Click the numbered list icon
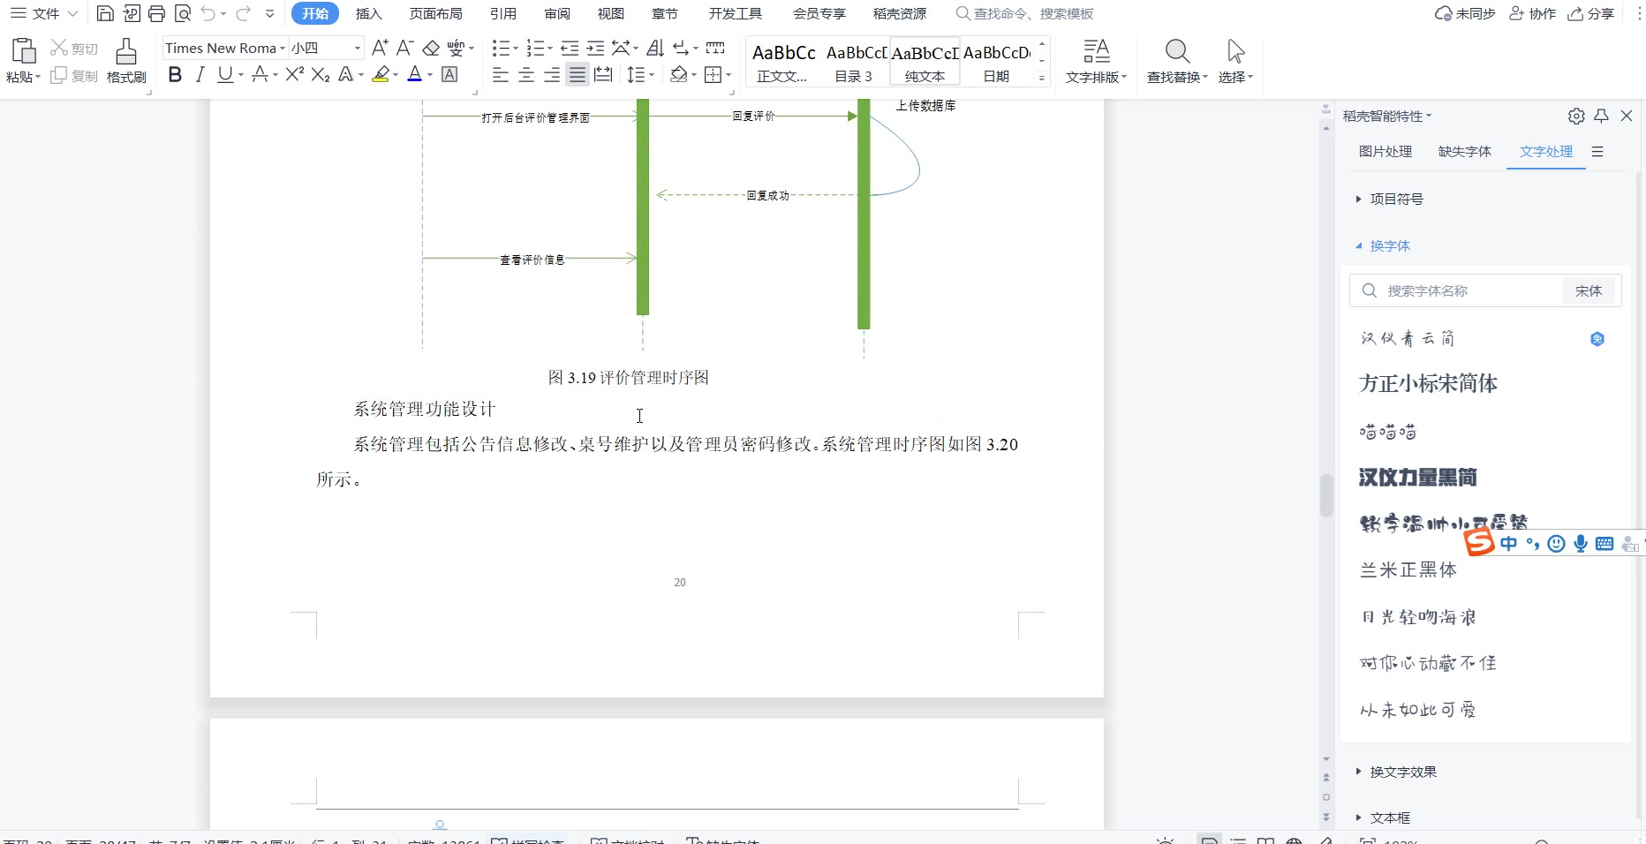This screenshot has height=844, width=1646. [535, 48]
